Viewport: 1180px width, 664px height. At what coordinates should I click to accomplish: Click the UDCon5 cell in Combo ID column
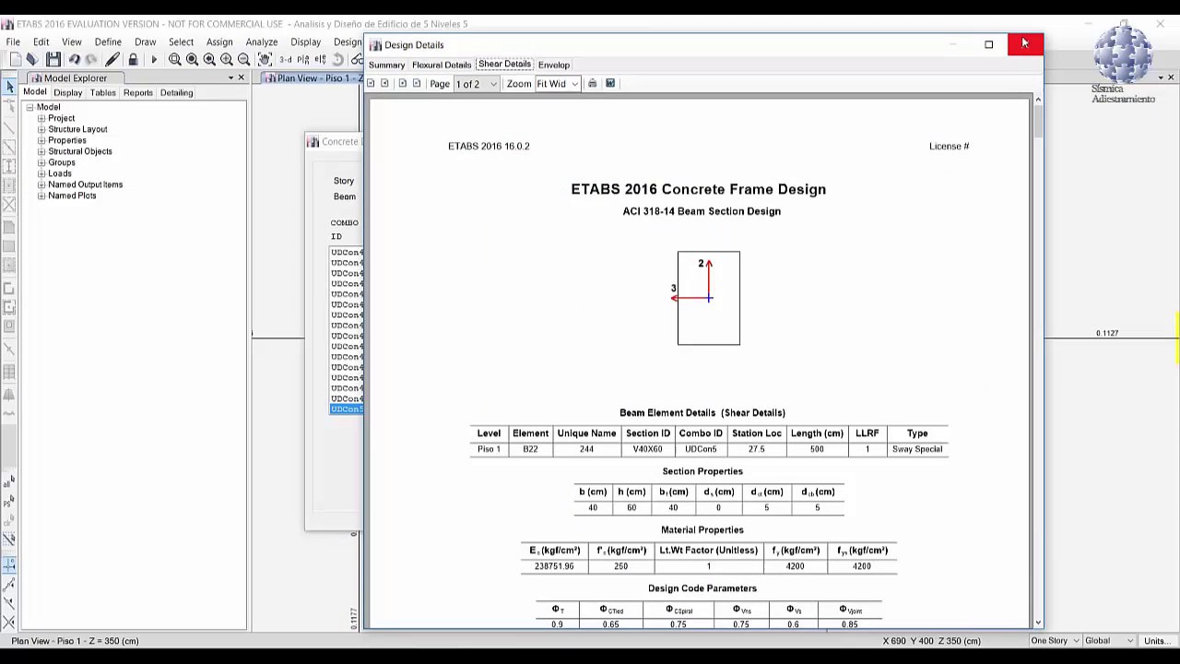click(x=701, y=449)
